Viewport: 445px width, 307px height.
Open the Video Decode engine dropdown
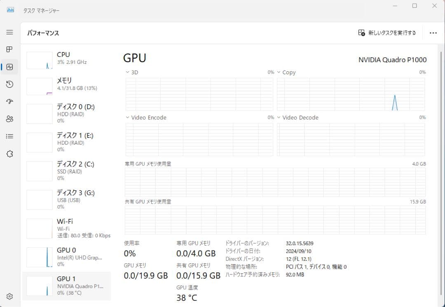(280, 117)
